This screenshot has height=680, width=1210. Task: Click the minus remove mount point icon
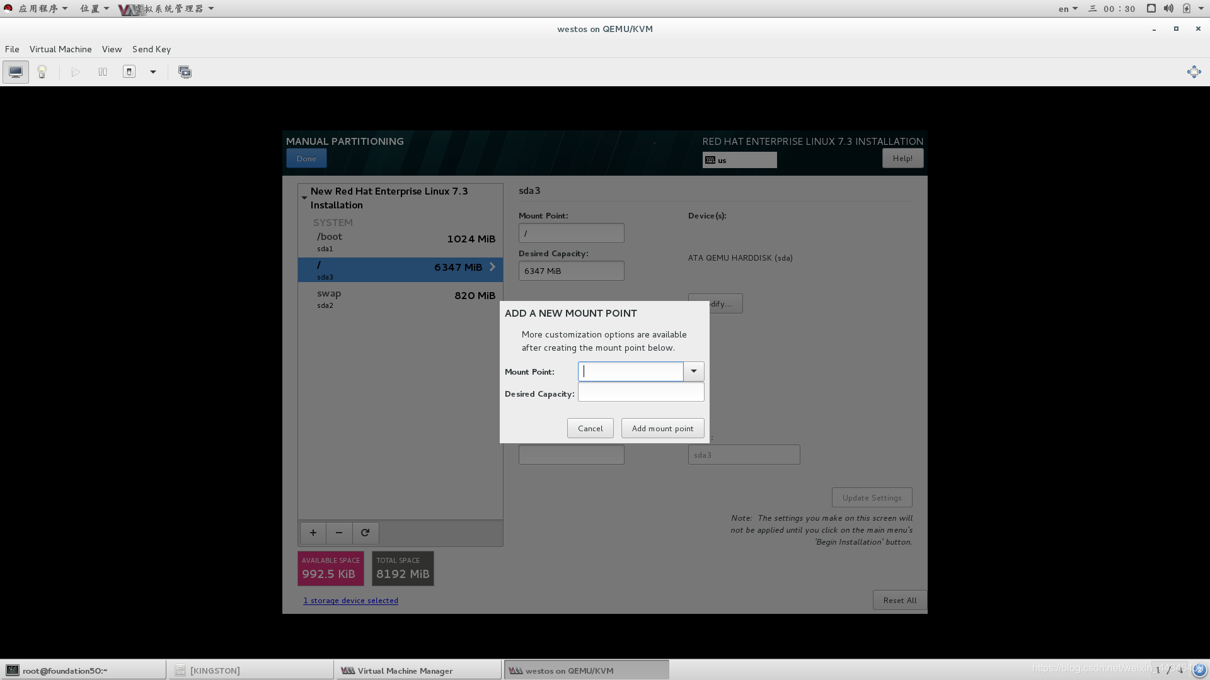point(339,533)
